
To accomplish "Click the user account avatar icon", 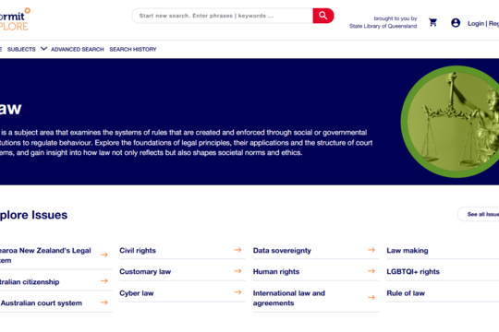I will [x=456, y=23].
